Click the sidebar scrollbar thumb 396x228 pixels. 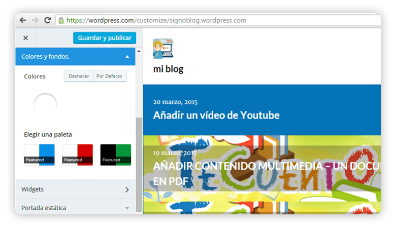[x=139, y=165]
